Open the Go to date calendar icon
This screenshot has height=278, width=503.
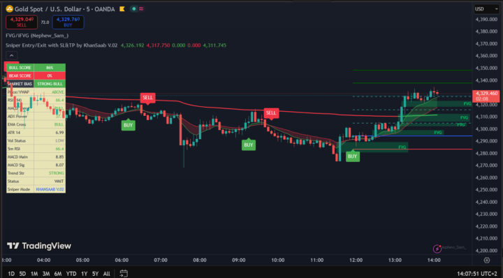pyautogui.click(x=124, y=273)
